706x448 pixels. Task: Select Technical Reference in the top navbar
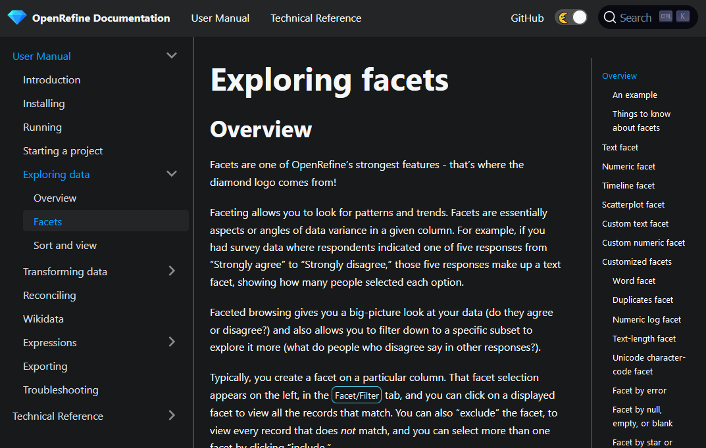pos(316,18)
